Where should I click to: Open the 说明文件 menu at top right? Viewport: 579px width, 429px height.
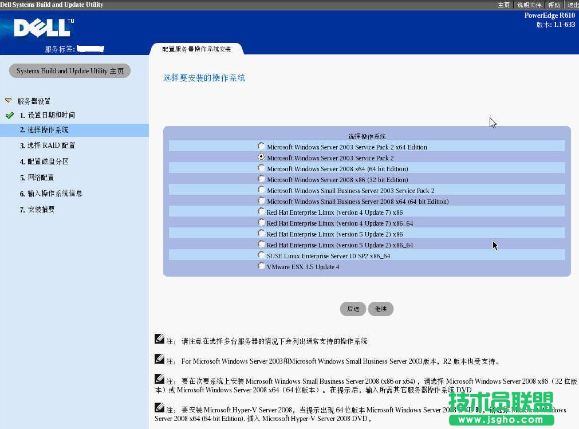(528, 5)
